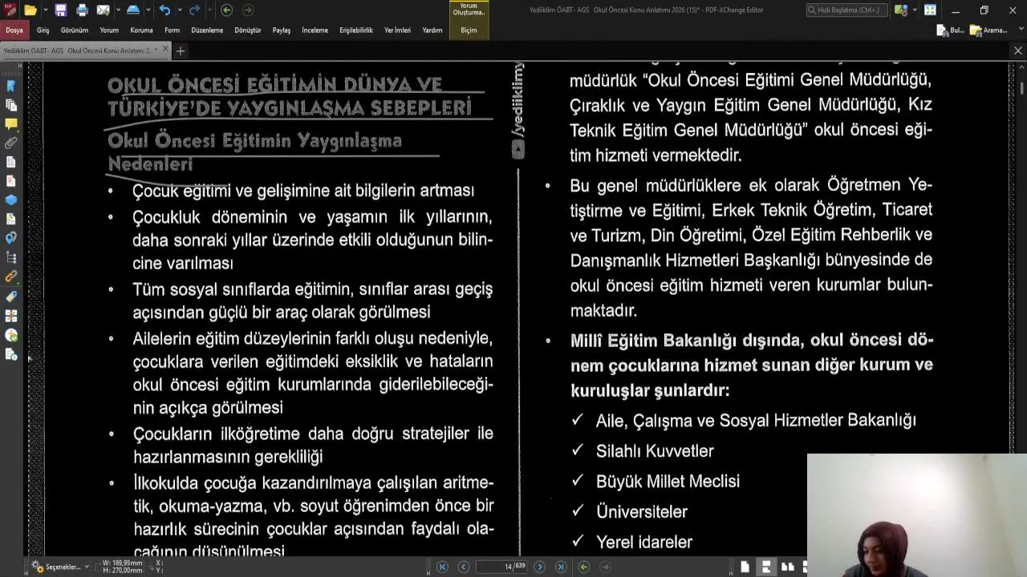The width and height of the screenshot is (1027, 577).
Task: Open the Dönüştür ribbon tab
Action: pos(247,30)
